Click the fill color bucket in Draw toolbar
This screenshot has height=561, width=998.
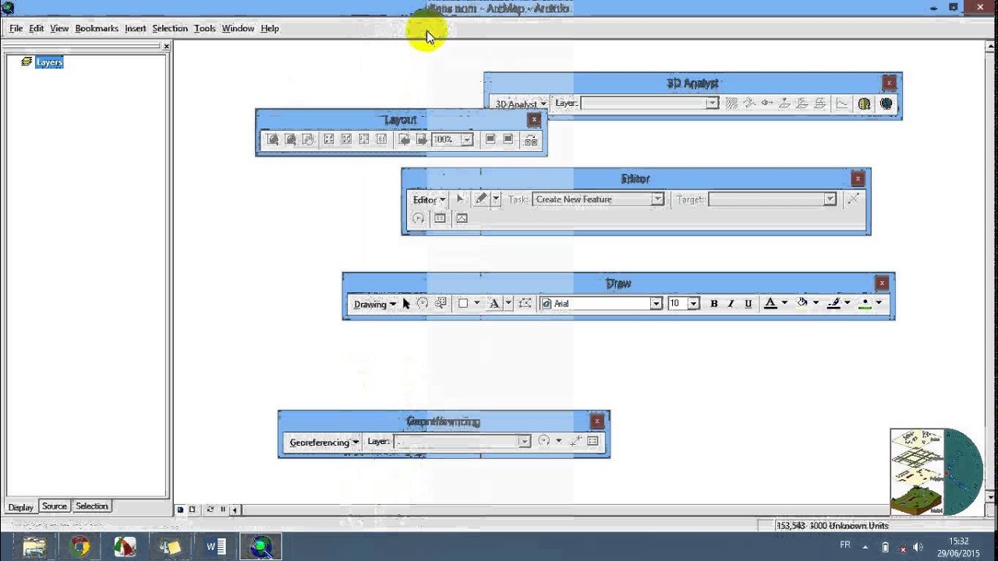point(802,304)
